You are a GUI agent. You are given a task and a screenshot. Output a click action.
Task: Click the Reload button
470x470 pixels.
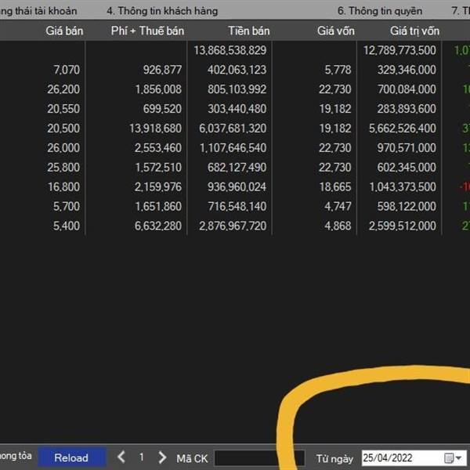tap(71, 457)
